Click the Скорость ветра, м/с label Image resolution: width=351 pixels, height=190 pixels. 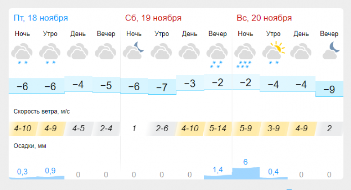pos(41,112)
